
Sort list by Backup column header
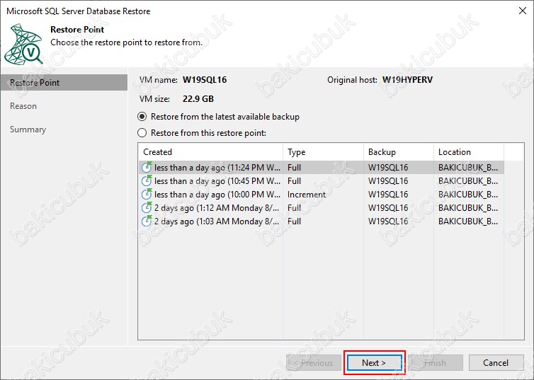point(399,152)
